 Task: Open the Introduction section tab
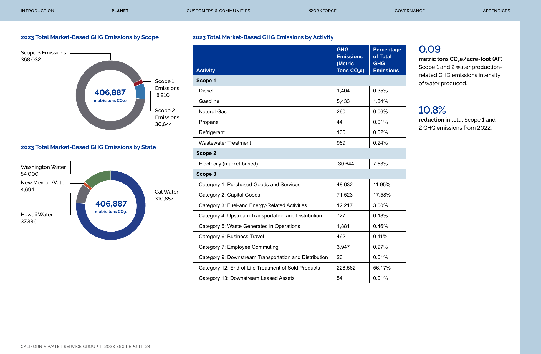[37, 11]
